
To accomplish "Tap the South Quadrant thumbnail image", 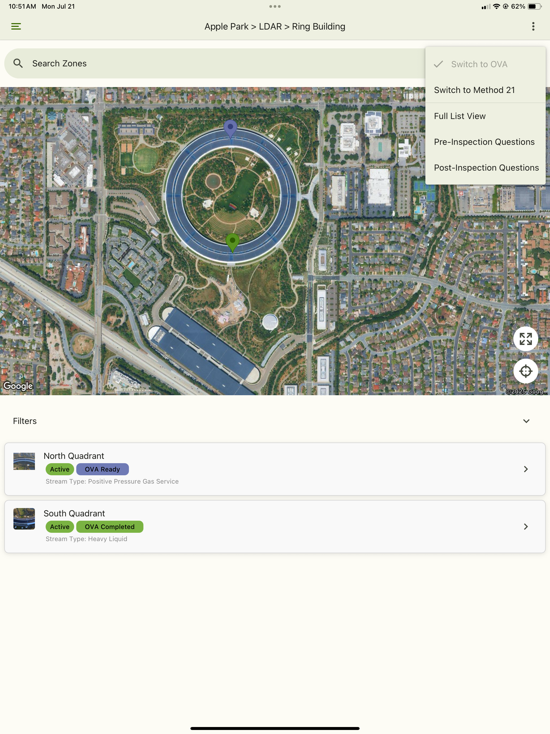I will [x=24, y=519].
